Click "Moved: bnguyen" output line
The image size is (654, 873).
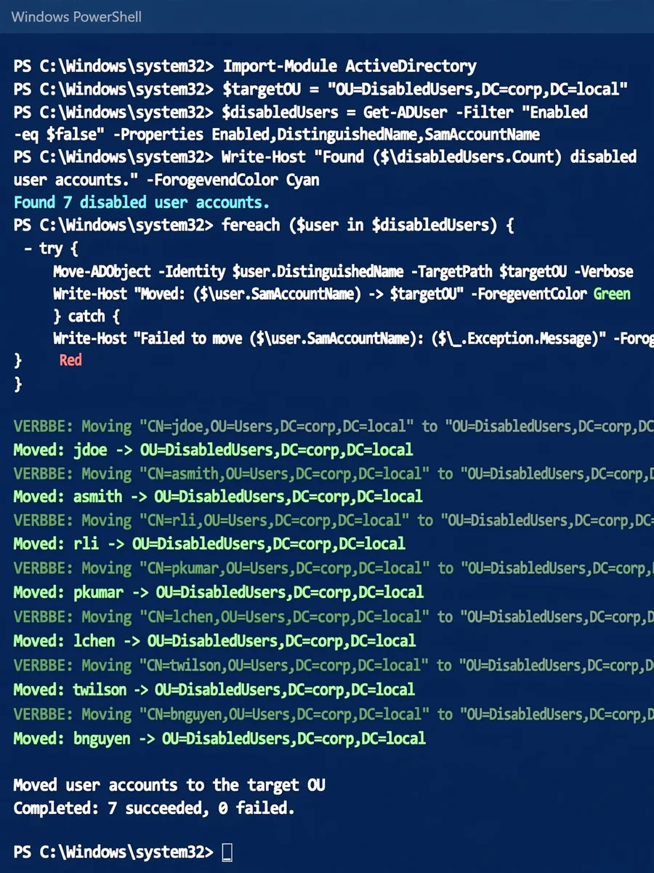coord(219,738)
